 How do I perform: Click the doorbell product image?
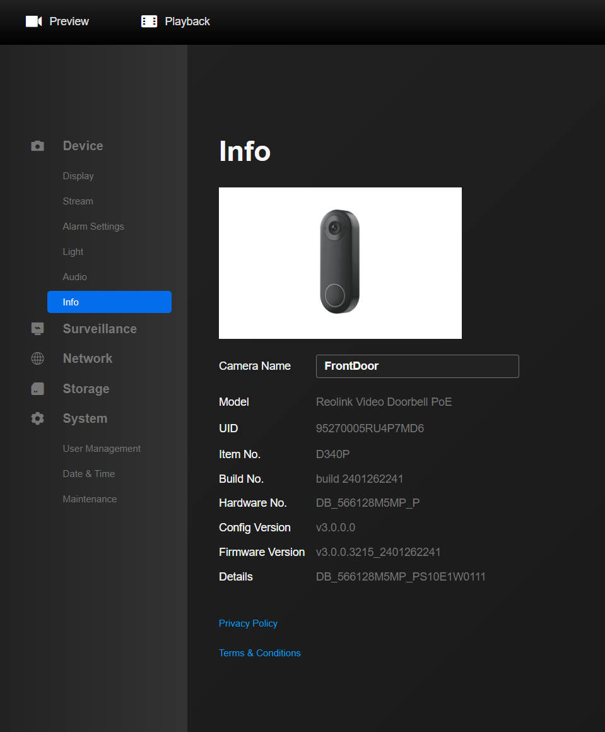[x=339, y=263]
